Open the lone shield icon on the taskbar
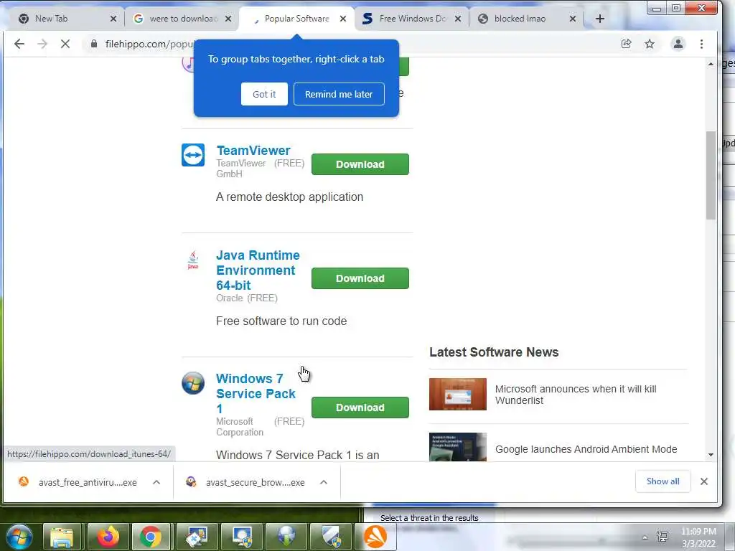 click(x=332, y=537)
